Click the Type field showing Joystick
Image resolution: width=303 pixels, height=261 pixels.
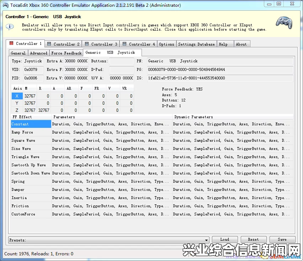tap(33, 61)
